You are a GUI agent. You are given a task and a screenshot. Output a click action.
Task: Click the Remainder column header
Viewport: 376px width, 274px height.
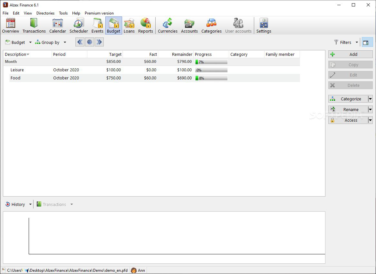pyautogui.click(x=176, y=54)
